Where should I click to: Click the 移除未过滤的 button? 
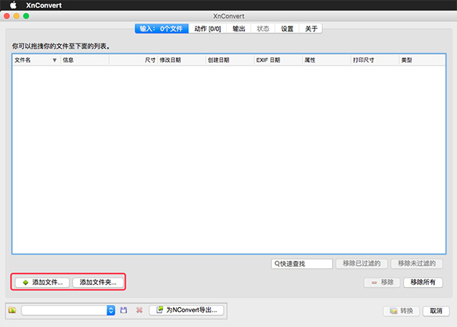pos(417,264)
